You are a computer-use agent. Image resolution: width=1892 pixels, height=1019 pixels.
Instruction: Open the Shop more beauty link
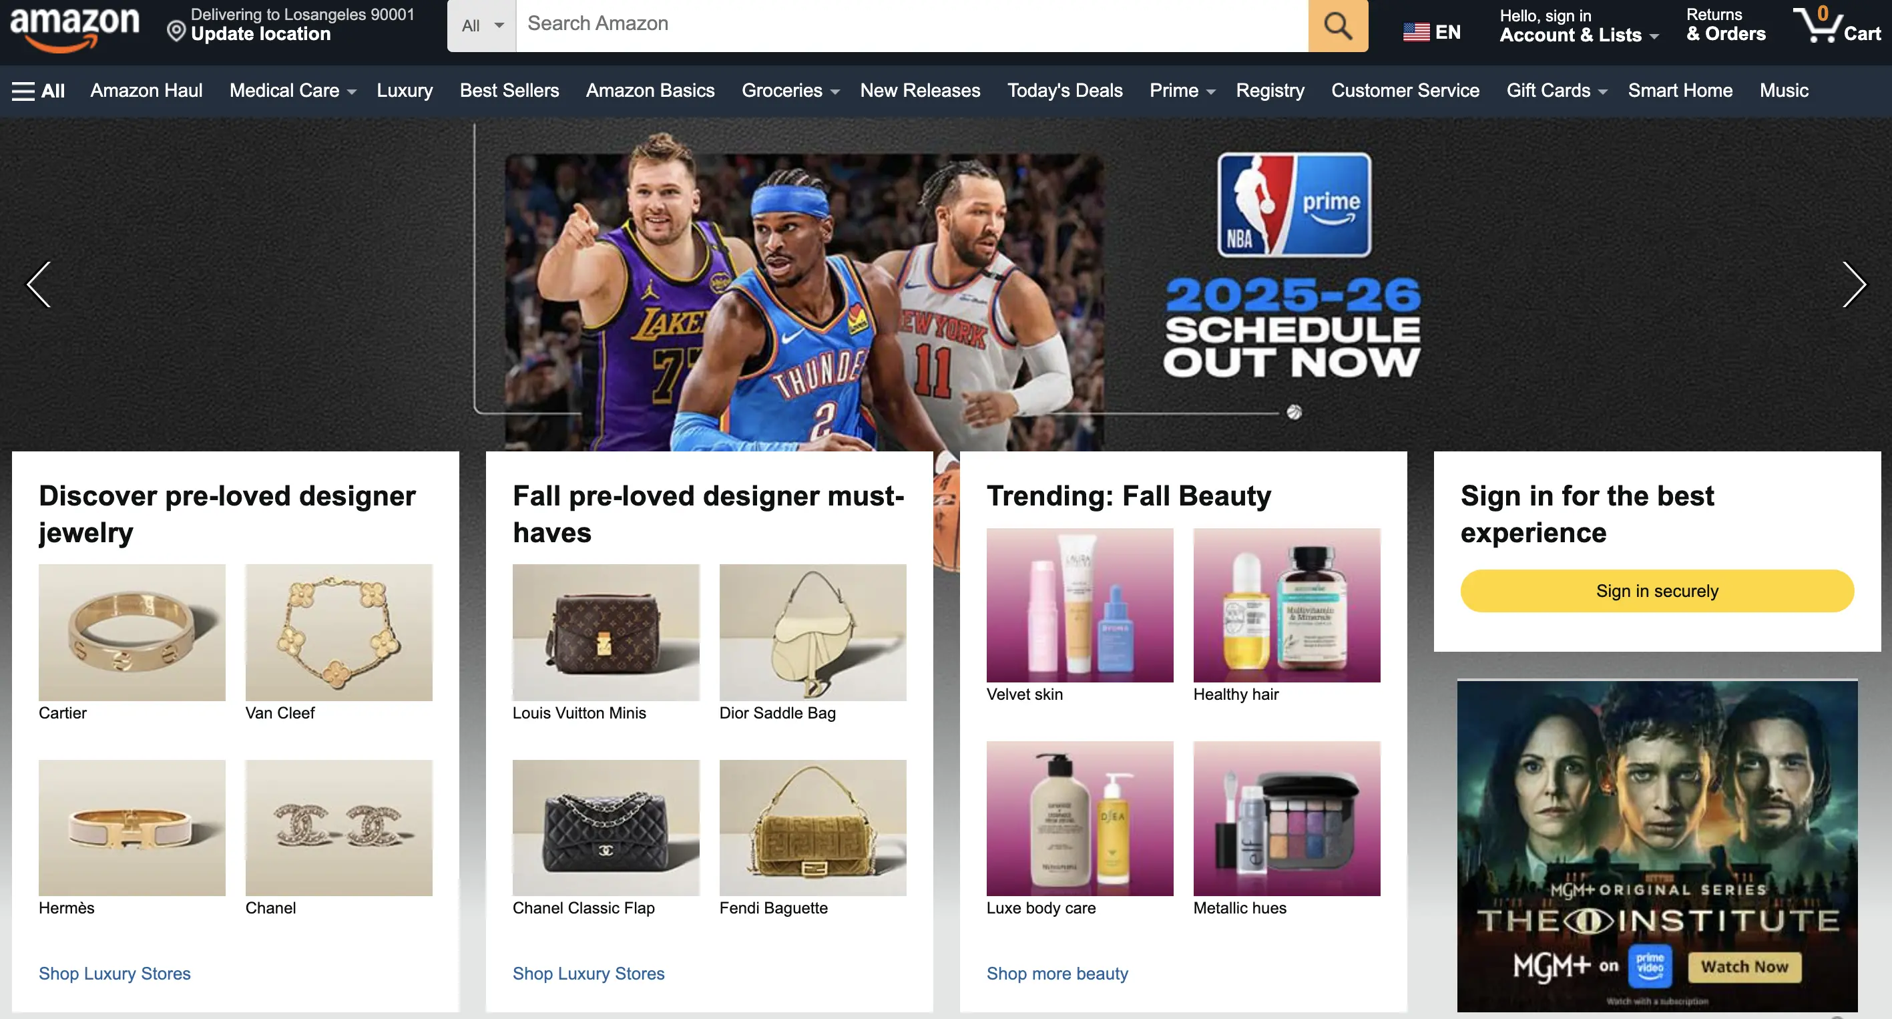coord(1057,974)
